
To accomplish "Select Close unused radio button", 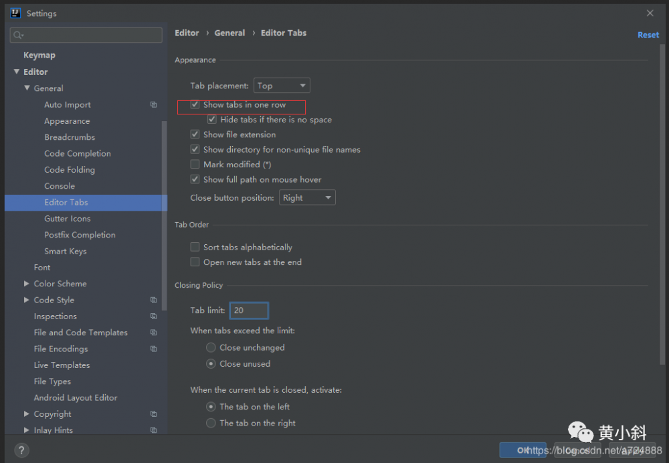I will [x=211, y=363].
